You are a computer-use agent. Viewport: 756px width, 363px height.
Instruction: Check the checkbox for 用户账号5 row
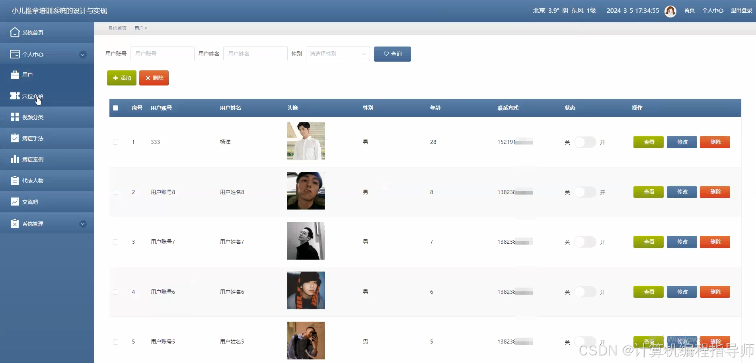pos(116,342)
